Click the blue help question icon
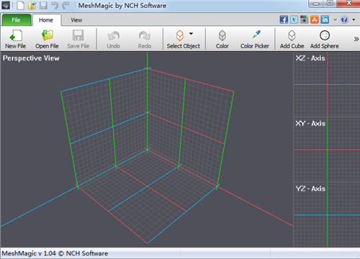This screenshot has width=360, height=259. point(344,19)
